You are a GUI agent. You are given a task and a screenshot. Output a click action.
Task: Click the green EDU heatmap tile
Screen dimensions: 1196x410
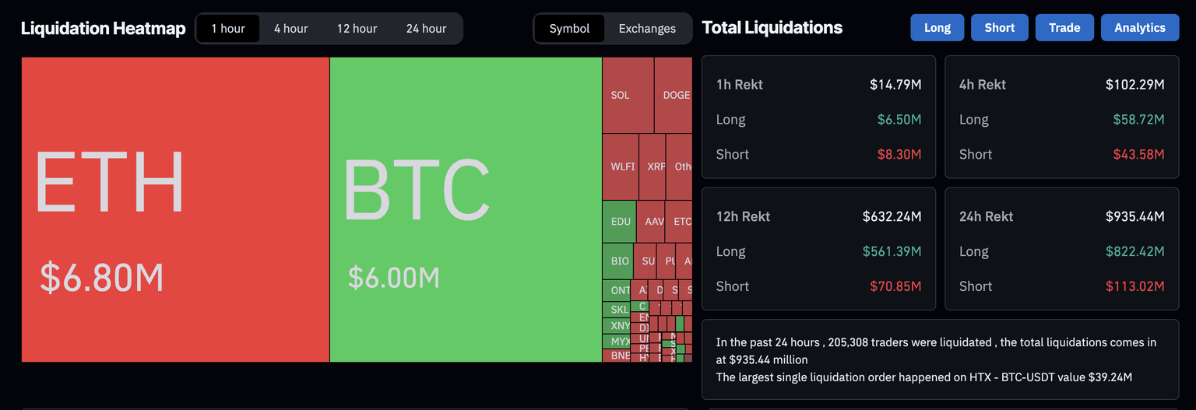pos(619,222)
